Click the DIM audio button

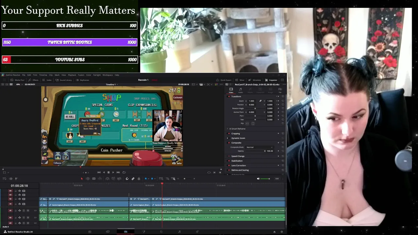pyautogui.click(x=277, y=179)
